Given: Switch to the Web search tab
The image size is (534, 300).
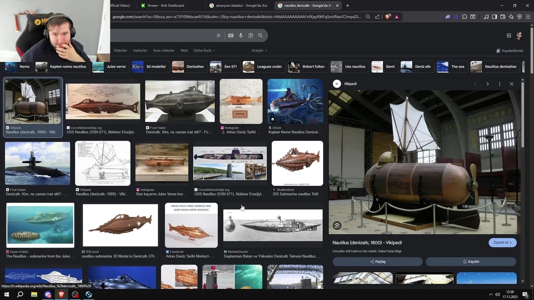Looking at the screenshot, I should pos(184,50).
